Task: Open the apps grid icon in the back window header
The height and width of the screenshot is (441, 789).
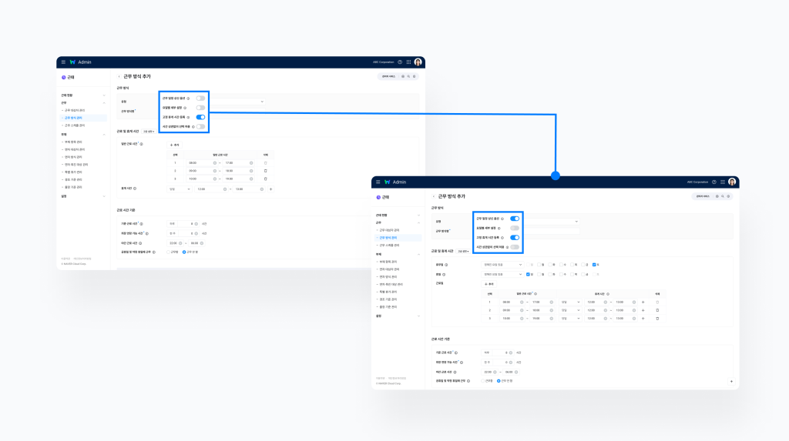Action: pos(408,62)
